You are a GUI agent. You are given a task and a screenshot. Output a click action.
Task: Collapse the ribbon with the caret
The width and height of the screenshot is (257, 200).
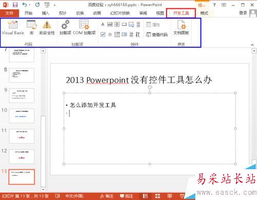[x=252, y=45]
